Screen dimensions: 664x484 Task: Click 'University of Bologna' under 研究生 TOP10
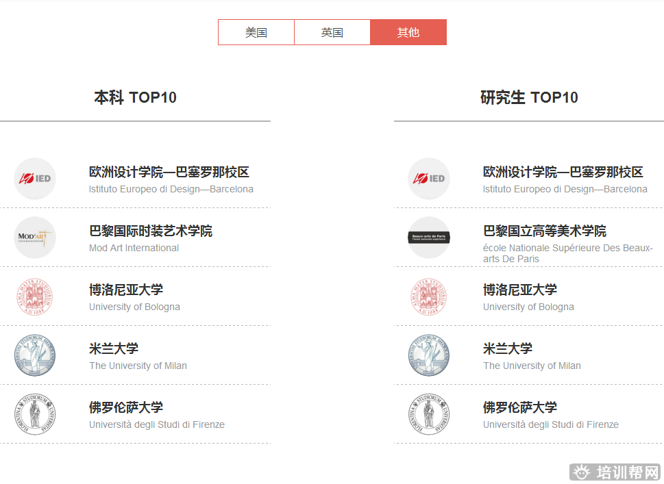tap(528, 307)
